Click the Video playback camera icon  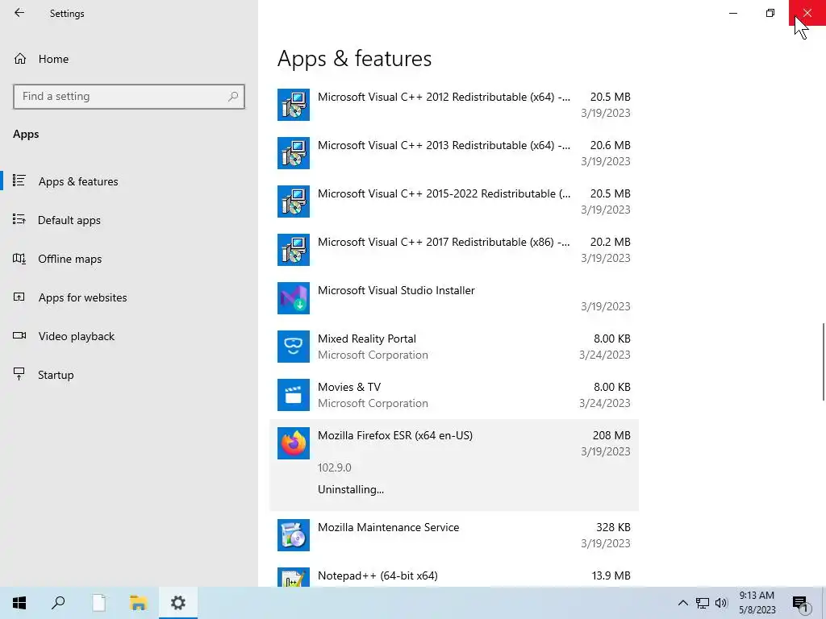pos(19,335)
